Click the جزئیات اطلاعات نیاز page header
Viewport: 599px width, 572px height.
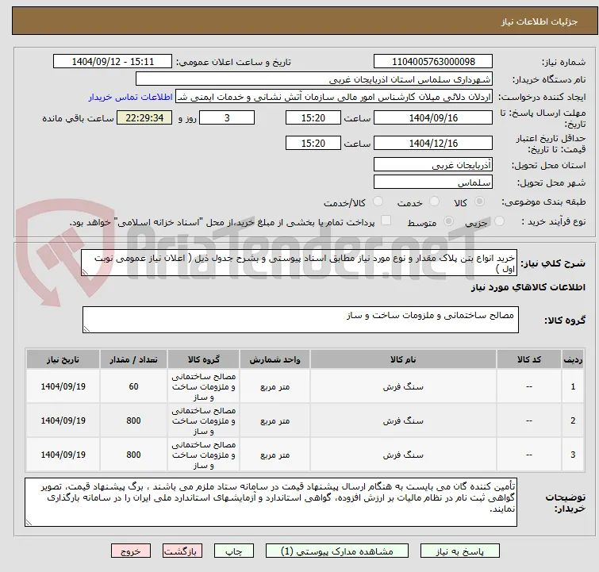pyautogui.click(x=539, y=21)
